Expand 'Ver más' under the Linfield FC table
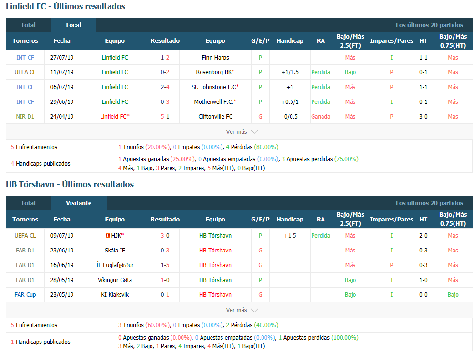Screen dimensions: 474x352 (x=242, y=132)
